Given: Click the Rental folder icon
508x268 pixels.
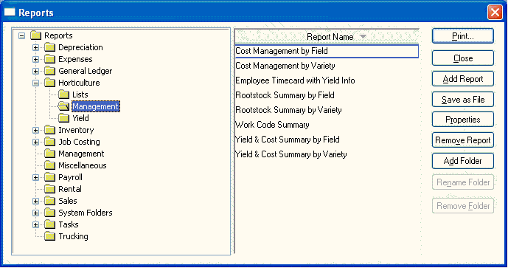Looking at the screenshot, I should 49,189.
